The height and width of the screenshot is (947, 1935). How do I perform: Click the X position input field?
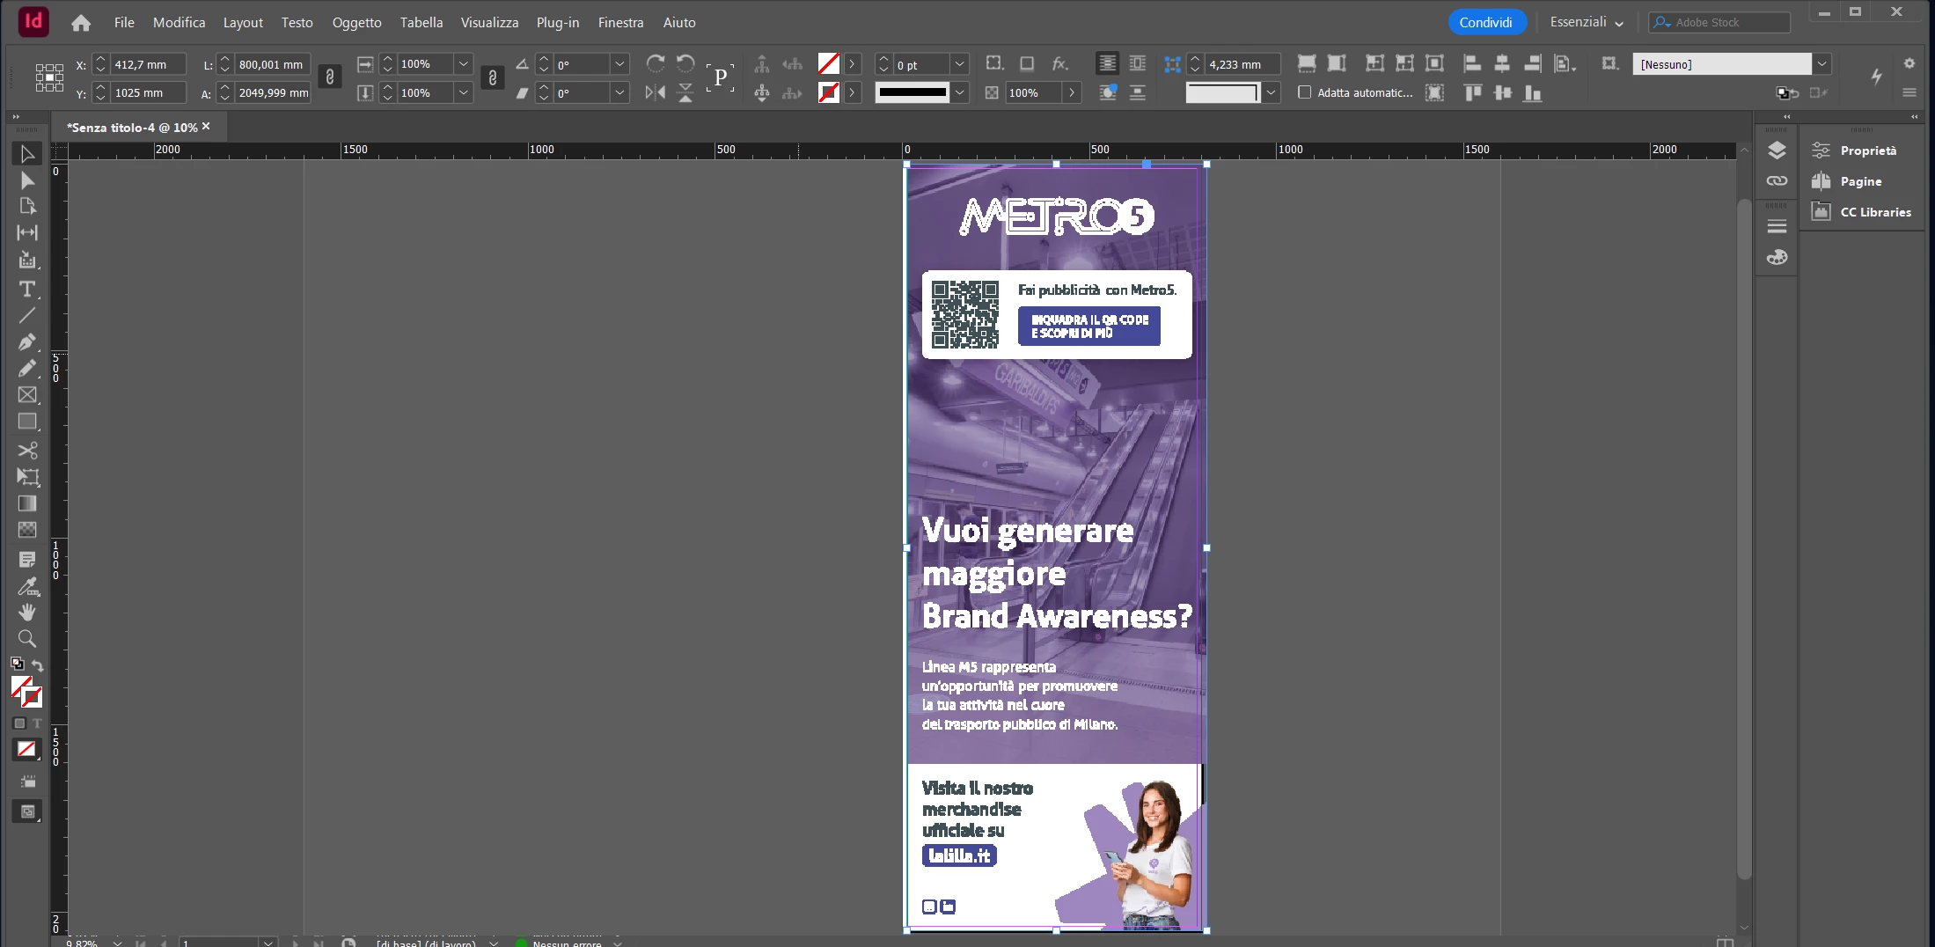[x=148, y=64]
